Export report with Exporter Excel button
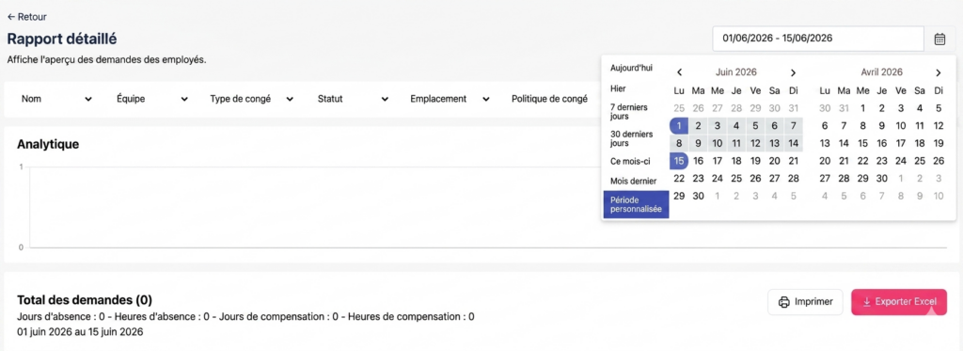This screenshot has height=351, width=963. tap(898, 302)
